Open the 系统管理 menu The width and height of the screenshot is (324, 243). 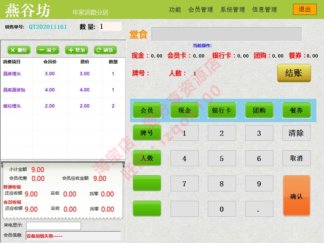click(x=233, y=9)
